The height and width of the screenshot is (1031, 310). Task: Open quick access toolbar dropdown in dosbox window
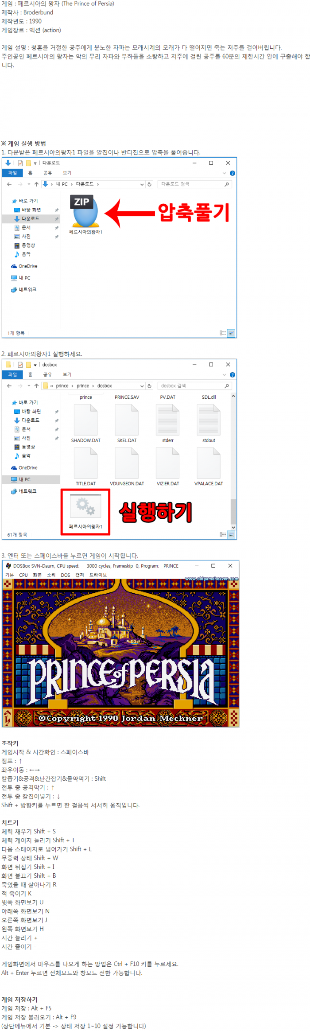tap(35, 365)
